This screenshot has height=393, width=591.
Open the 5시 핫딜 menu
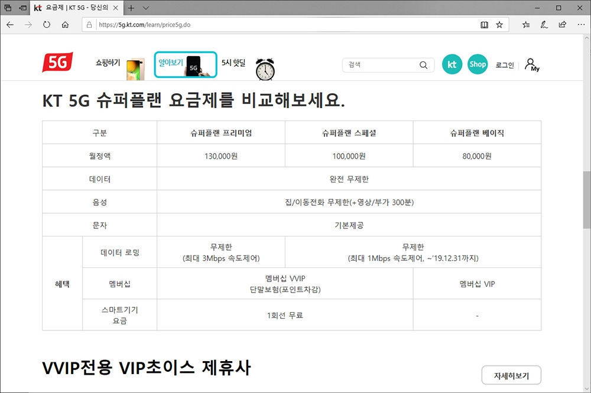coord(233,63)
